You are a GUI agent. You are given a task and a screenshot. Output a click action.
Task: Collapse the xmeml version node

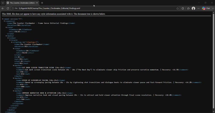point(3,19)
